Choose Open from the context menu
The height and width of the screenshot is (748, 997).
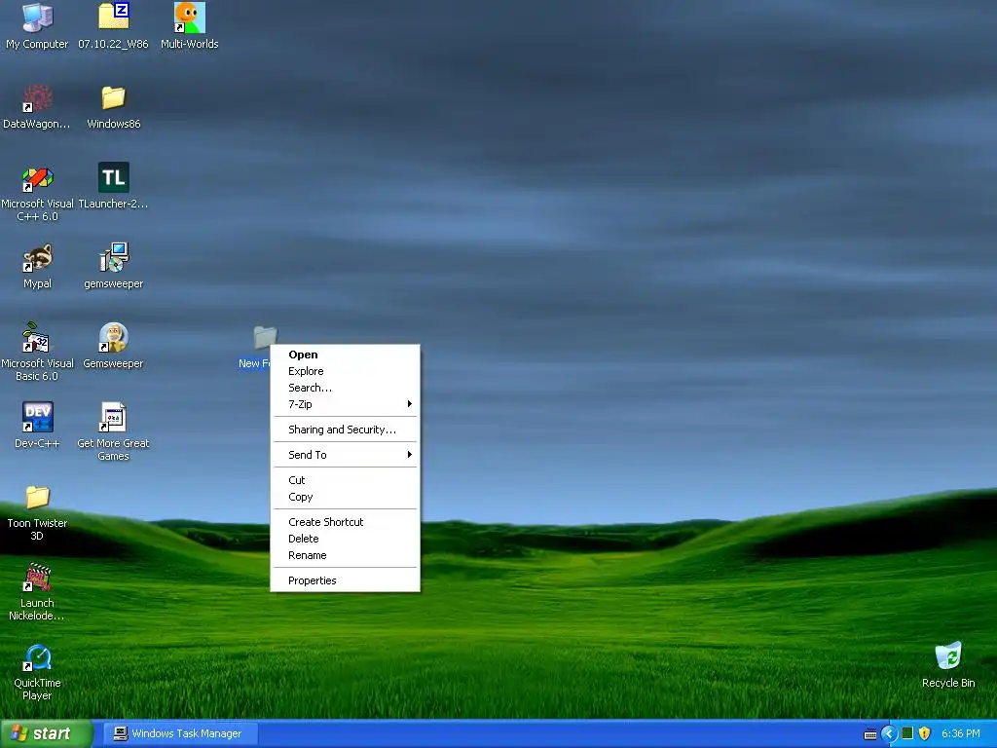coord(346,355)
